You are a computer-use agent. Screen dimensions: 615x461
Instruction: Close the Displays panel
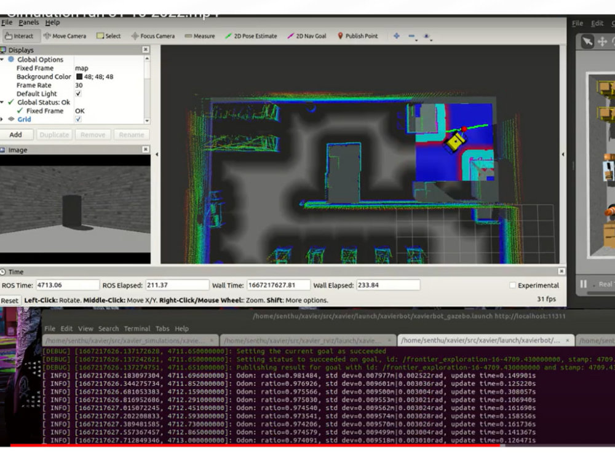coord(146,49)
